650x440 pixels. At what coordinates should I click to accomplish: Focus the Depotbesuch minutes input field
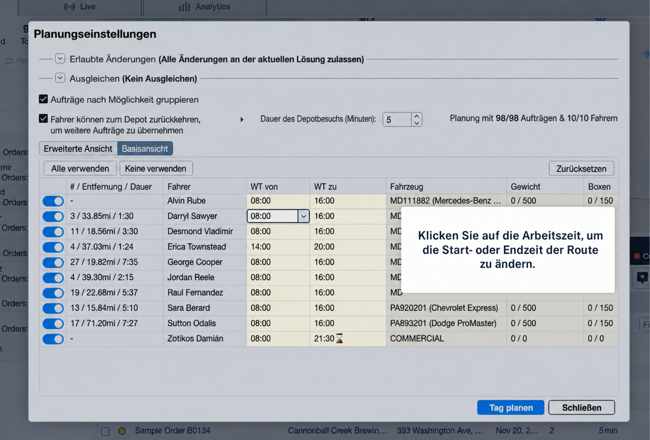point(397,119)
